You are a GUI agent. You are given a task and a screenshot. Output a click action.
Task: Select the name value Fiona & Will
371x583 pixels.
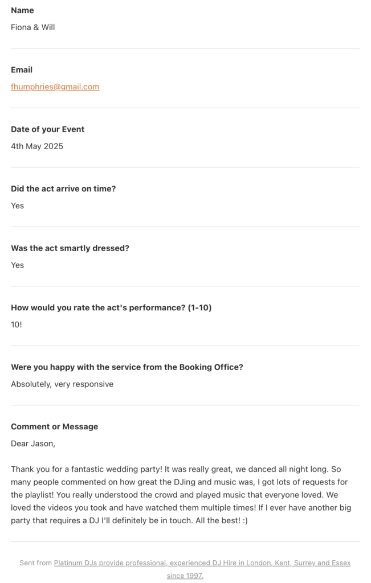click(33, 27)
